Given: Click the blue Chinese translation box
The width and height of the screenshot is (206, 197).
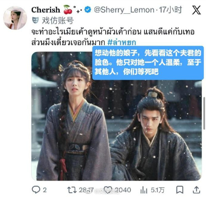Looking at the screenshot, I should click(148, 63).
